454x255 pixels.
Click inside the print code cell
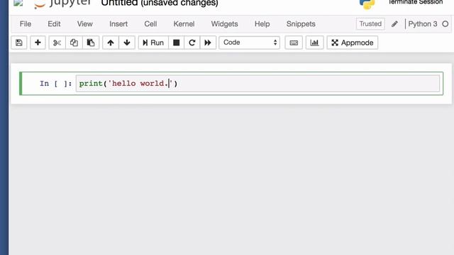click(258, 84)
